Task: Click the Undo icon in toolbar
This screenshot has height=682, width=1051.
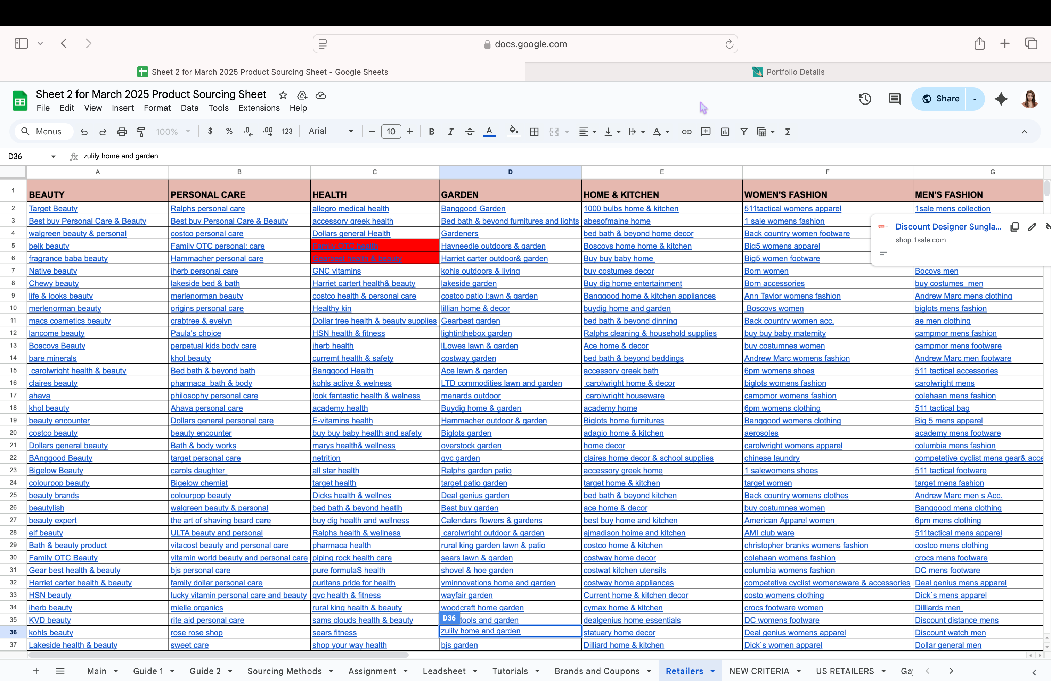Action: tap(84, 132)
